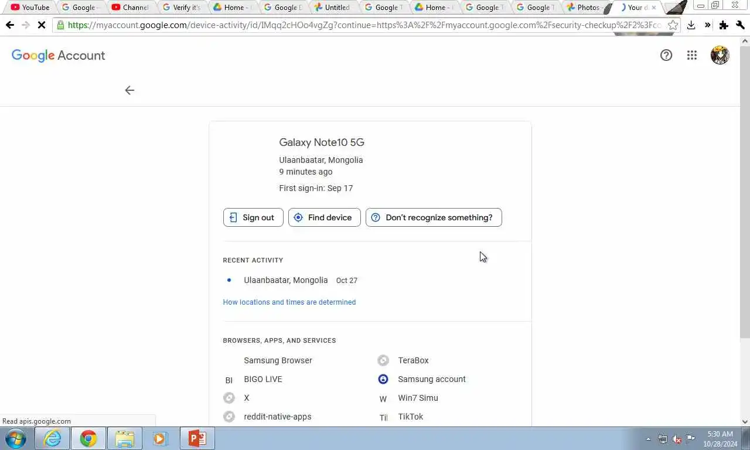Open Windows Media Player from taskbar

click(x=161, y=438)
